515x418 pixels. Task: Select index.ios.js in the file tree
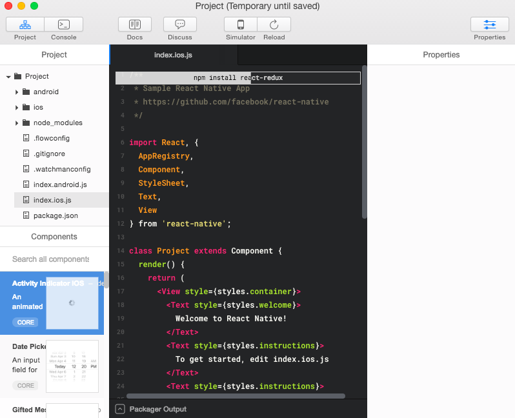(x=61, y=200)
